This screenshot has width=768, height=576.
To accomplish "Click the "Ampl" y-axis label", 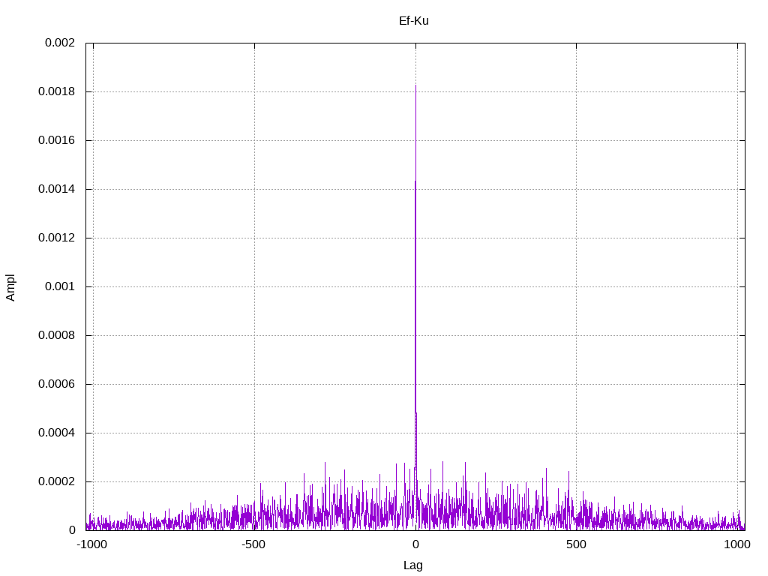I will pyautogui.click(x=10, y=287).
